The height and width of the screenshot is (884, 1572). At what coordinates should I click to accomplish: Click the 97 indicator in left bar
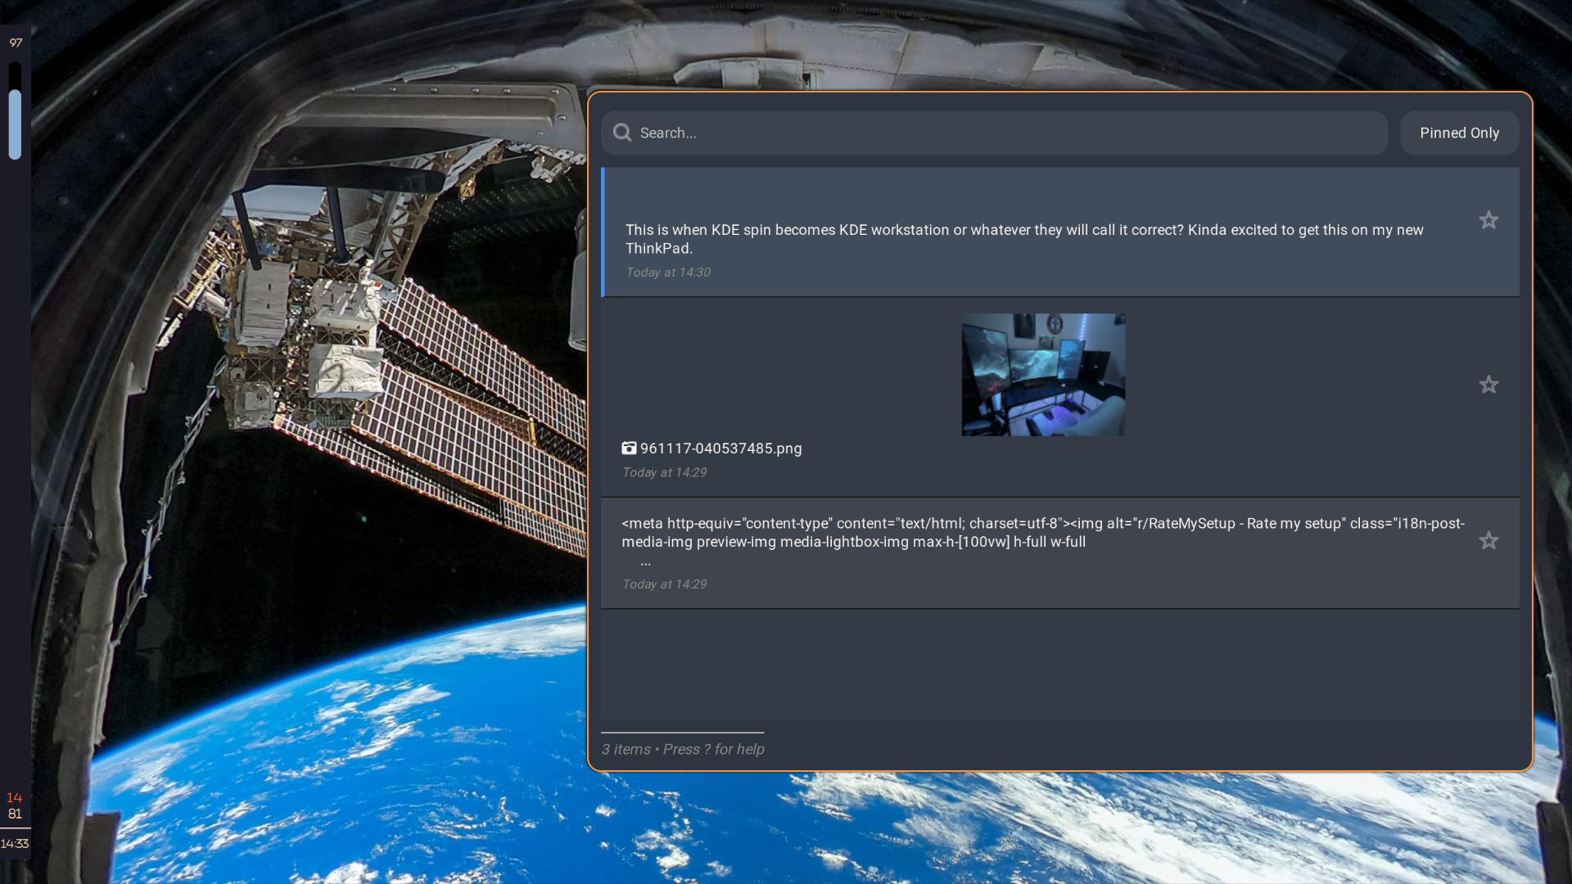16,43
